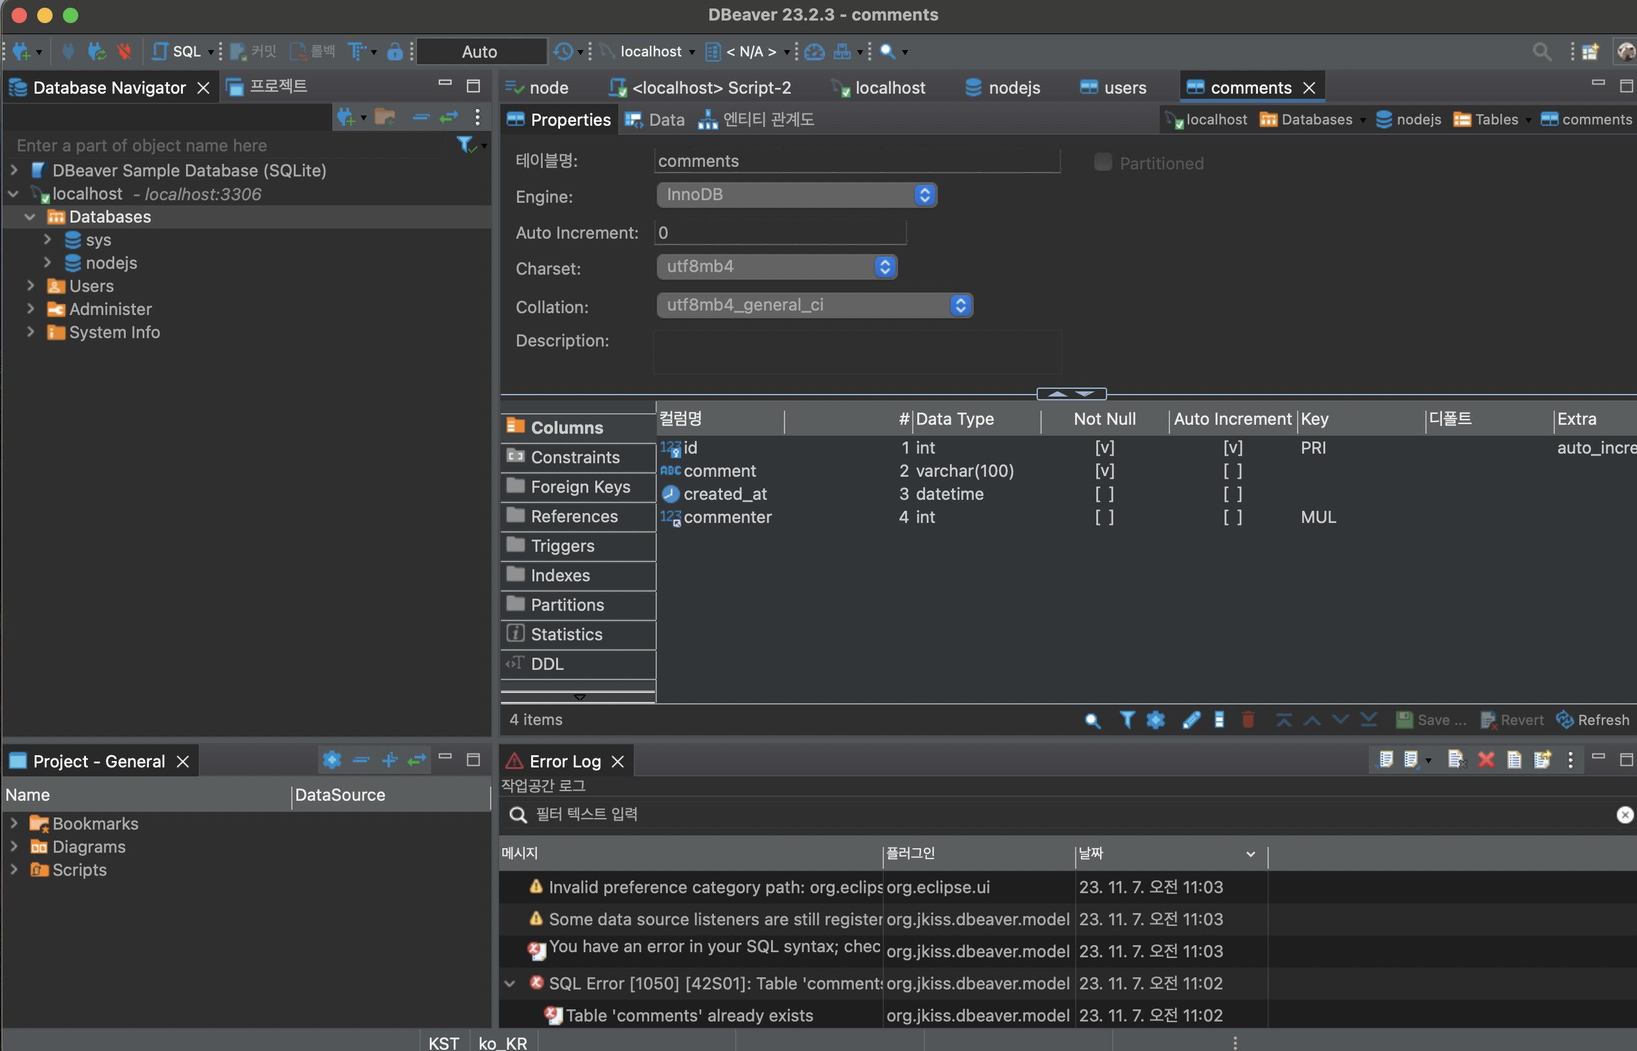1637x1051 pixels.
Task: Click the blue search magnifier toolbar icon
Action: 887,51
